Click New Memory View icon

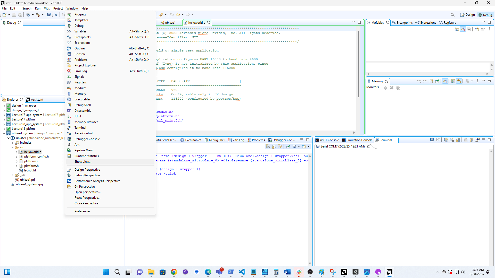pos(431,81)
